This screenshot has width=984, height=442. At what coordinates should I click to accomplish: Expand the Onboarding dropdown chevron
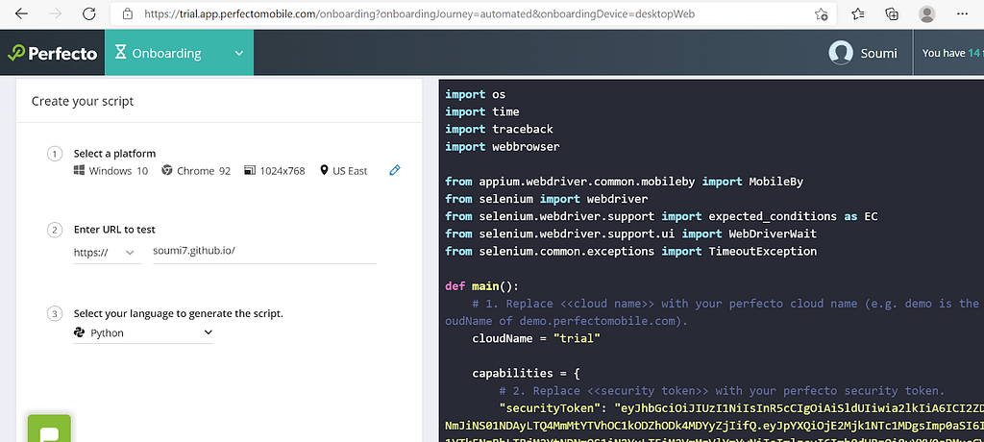click(x=239, y=54)
